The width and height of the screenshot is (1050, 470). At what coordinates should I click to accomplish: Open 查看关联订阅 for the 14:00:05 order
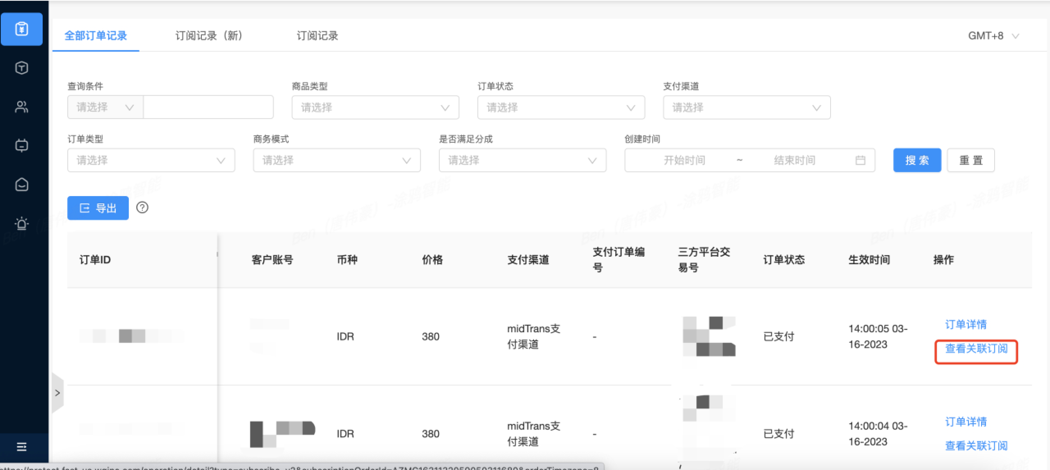coord(976,349)
